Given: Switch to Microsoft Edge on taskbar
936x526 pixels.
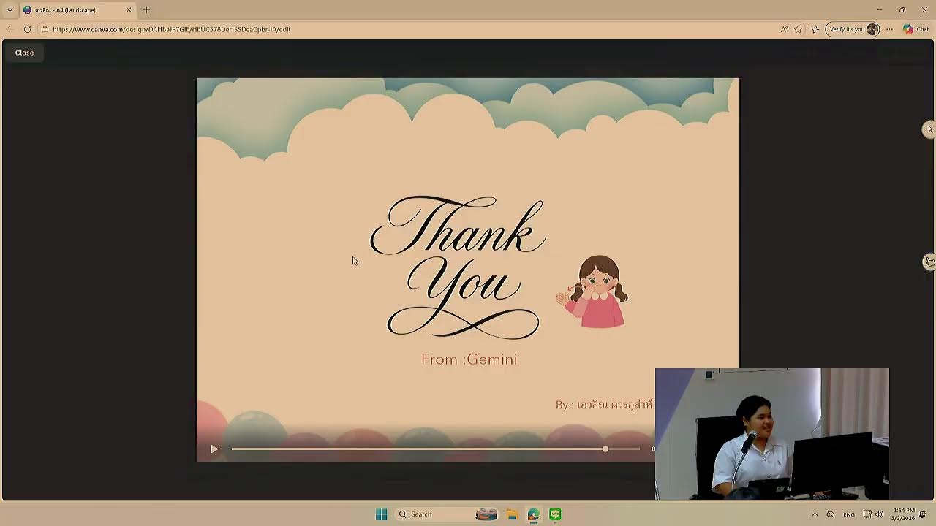Looking at the screenshot, I should [534, 514].
